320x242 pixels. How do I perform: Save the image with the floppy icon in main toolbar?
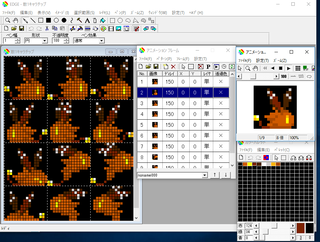(x=22, y=29)
